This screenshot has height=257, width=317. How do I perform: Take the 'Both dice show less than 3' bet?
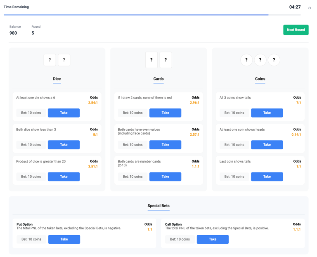tap(64, 145)
